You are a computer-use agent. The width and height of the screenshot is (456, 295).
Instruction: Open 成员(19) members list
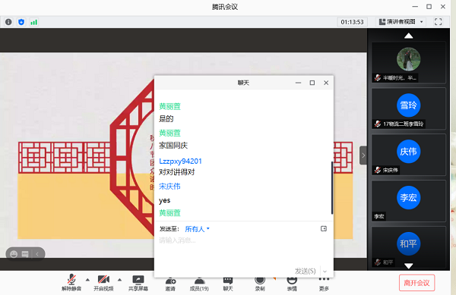tap(199, 284)
